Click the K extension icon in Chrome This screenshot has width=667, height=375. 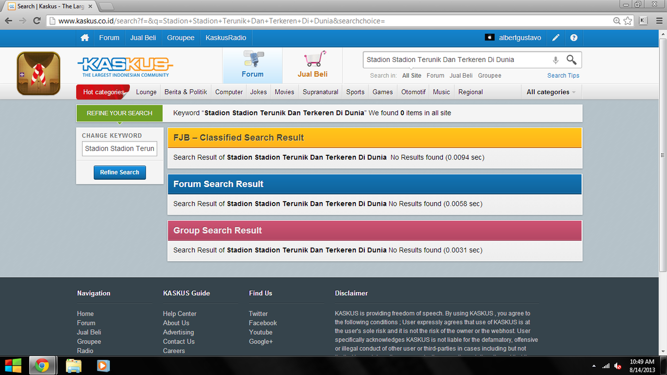[x=643, y=21]
